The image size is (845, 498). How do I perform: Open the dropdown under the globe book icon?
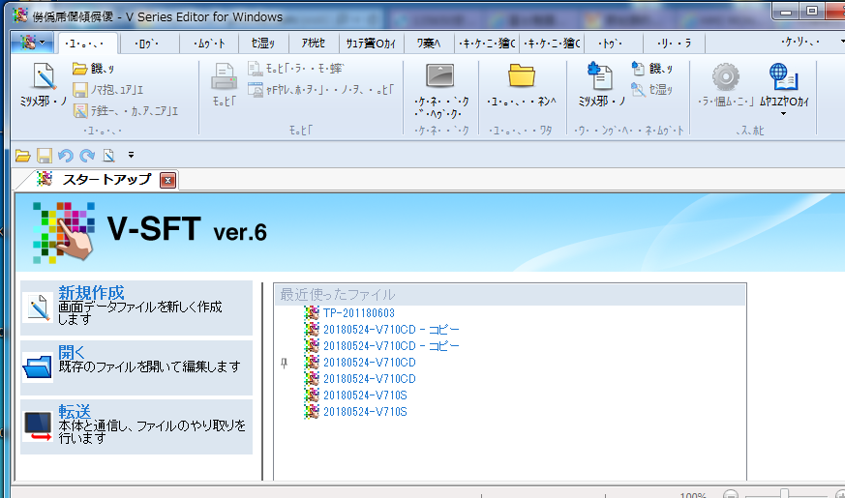783,113
